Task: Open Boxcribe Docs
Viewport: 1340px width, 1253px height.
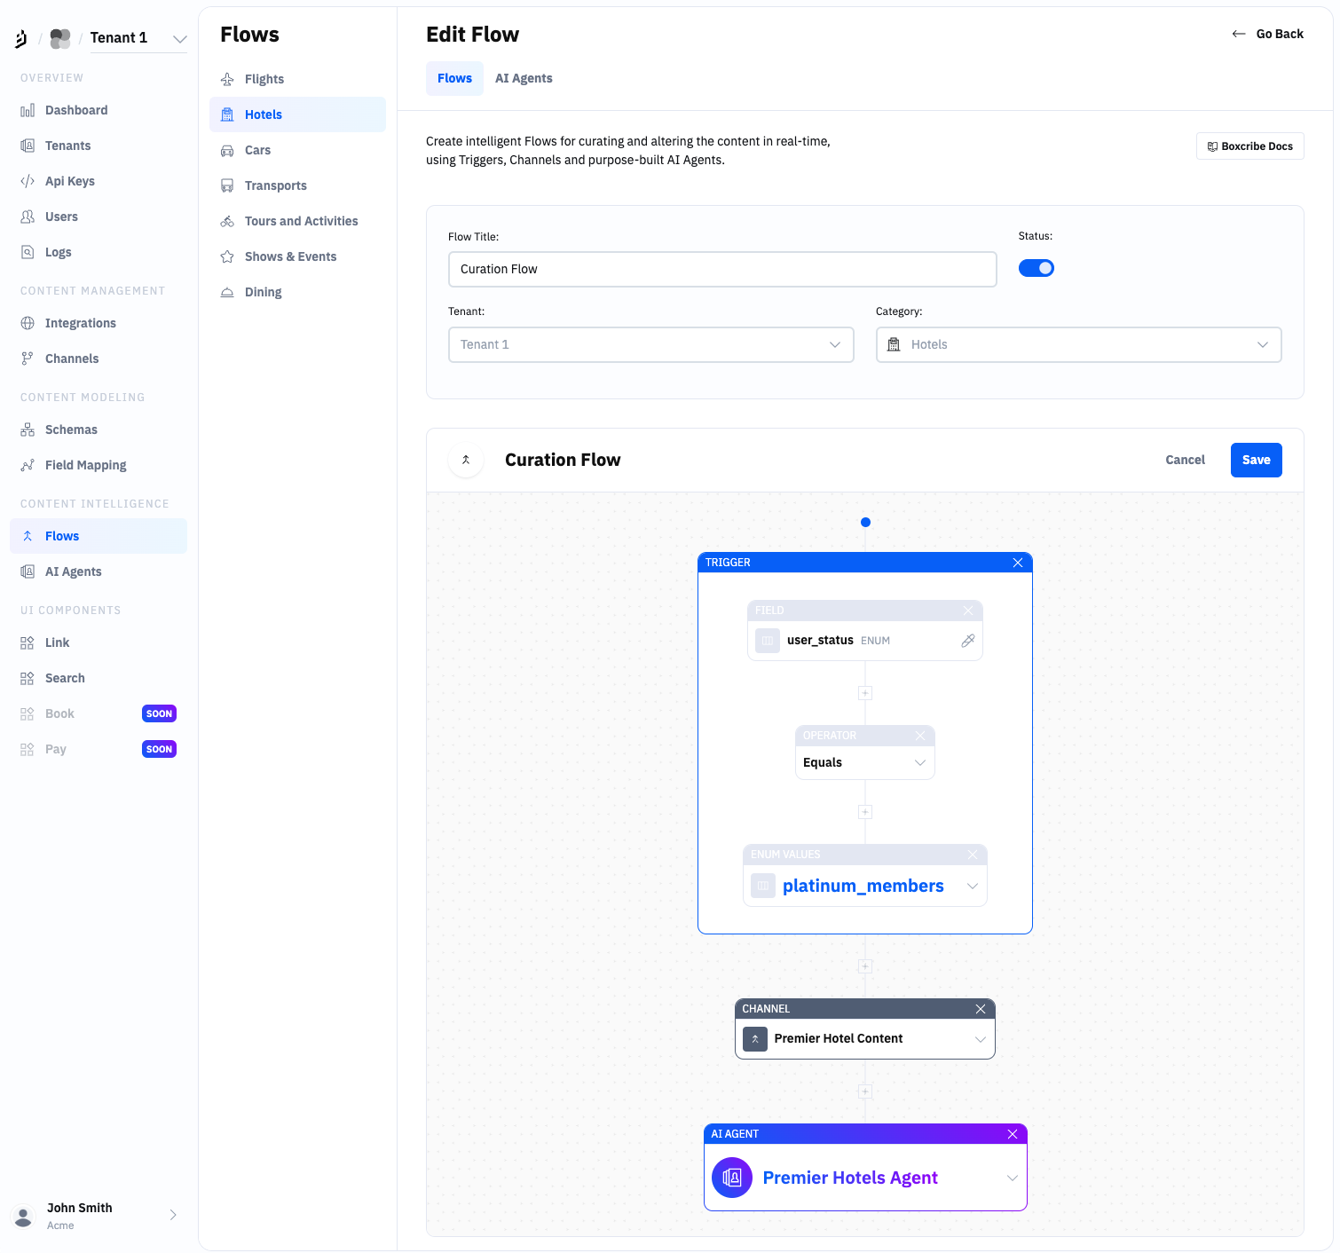Action: click(1249, 146)
